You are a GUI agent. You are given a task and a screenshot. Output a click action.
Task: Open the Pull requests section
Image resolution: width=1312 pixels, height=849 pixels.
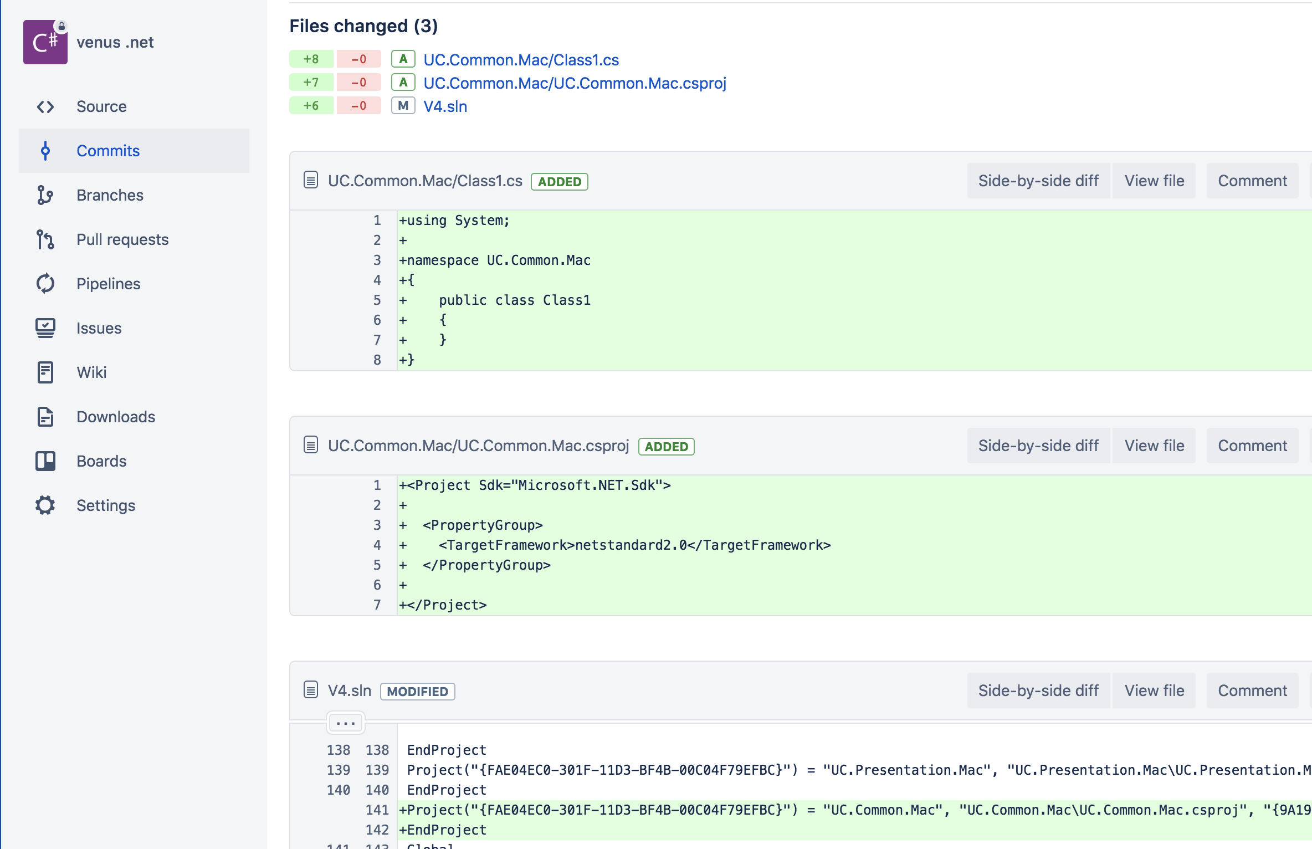134,239
